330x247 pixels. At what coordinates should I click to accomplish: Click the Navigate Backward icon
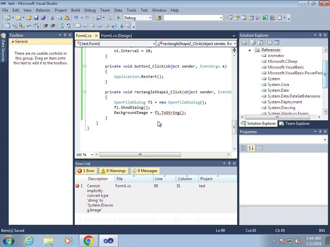click(99, 18)
